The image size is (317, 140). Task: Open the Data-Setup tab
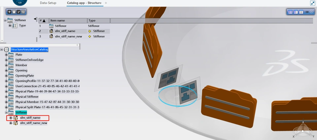[x=48, y=3]
